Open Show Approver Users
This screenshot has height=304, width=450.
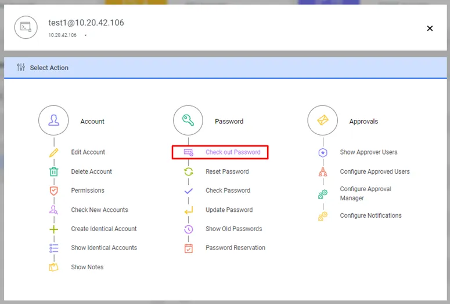[369, 152]
